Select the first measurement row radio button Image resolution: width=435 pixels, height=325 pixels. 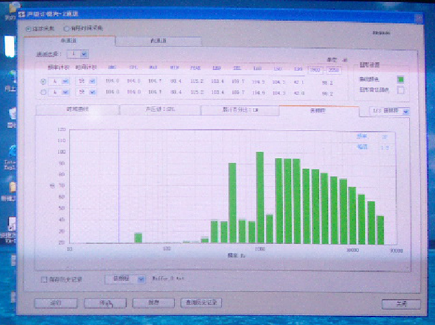[x=43, y=82]
